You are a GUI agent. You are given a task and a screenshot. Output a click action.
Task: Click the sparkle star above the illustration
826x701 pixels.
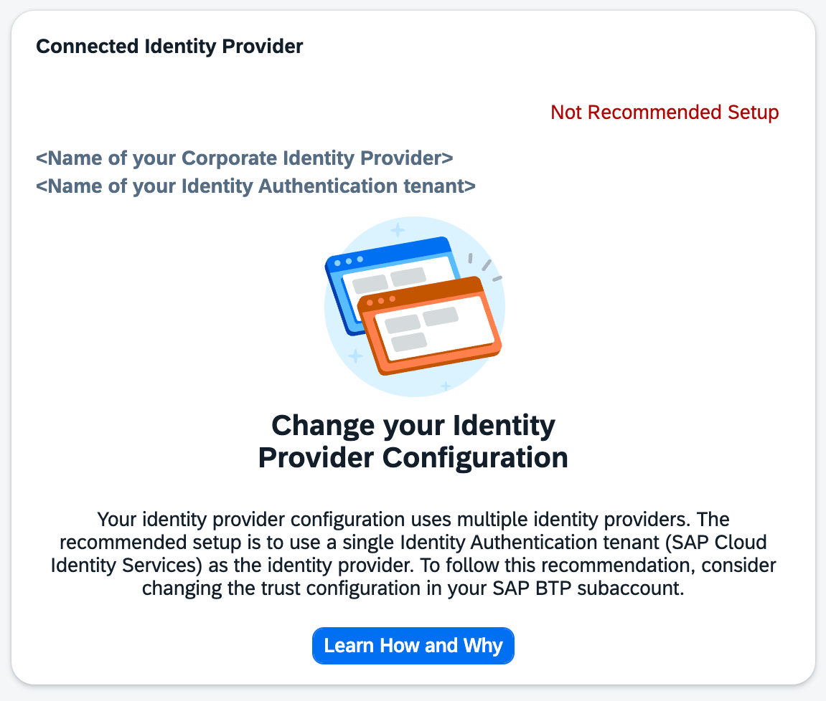[x=397, y=230]
